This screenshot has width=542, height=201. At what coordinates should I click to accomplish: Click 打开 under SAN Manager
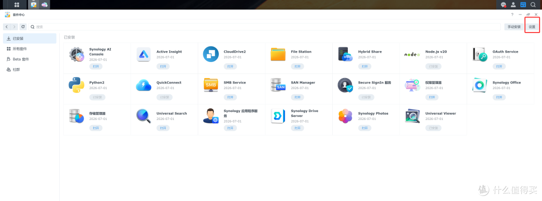(298, 97)
